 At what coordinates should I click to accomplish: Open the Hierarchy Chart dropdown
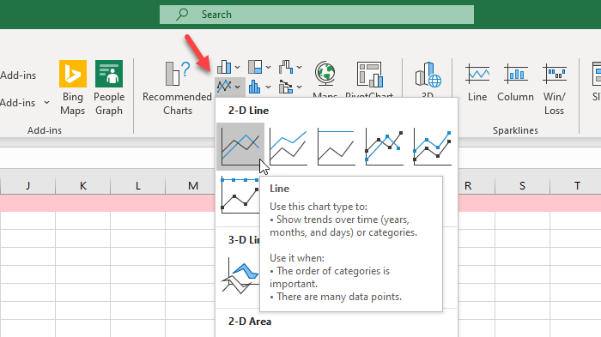click(x=259, y=67)
